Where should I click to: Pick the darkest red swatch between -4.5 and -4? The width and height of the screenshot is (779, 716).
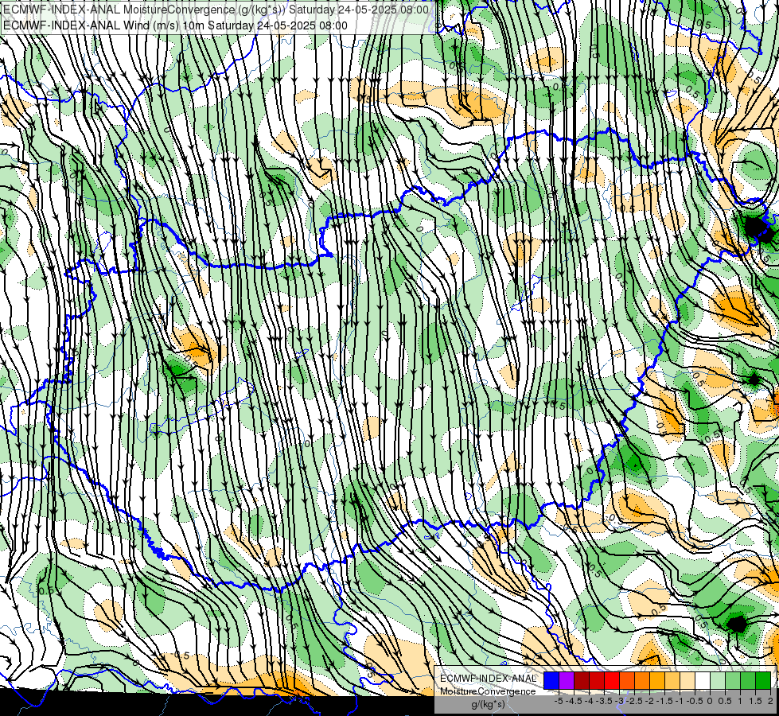coord(582,680)
